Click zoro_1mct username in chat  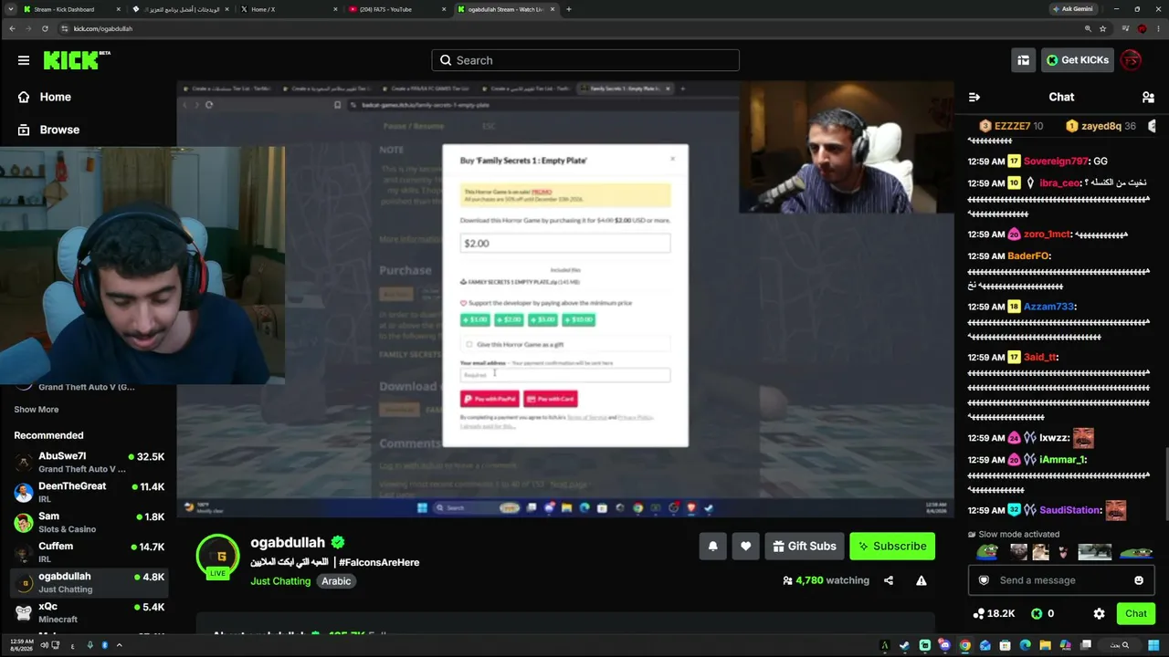[1047, 235]
